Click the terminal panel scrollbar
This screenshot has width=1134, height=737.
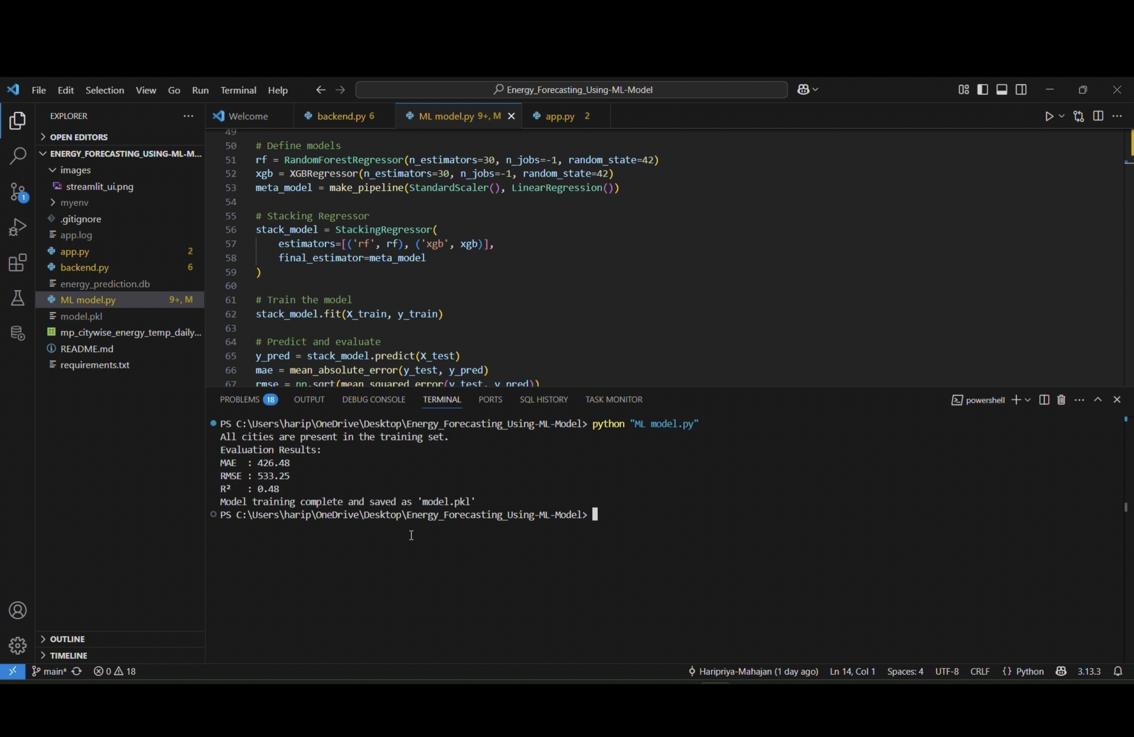tap(1126, 508)
